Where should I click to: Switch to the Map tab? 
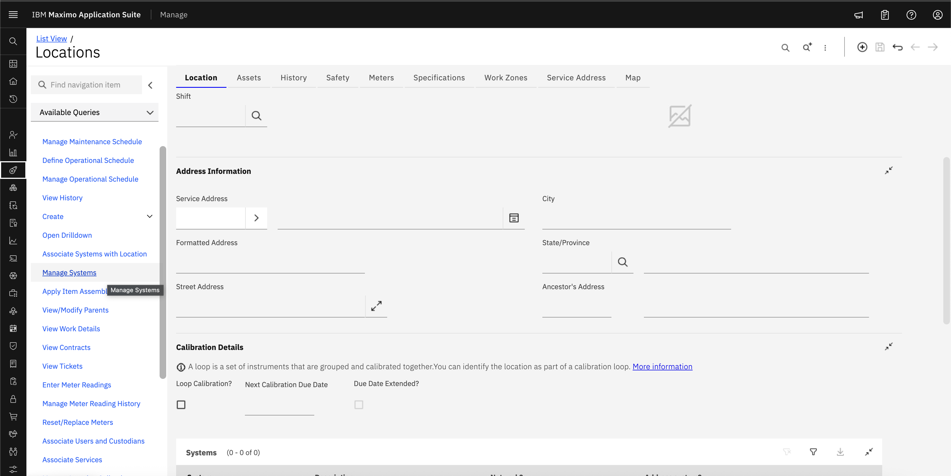click(633, 78)
